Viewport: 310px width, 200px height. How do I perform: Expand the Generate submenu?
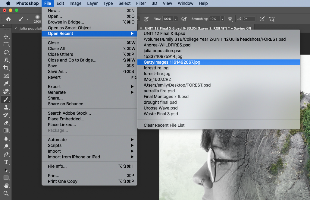(x=89, y=92)
